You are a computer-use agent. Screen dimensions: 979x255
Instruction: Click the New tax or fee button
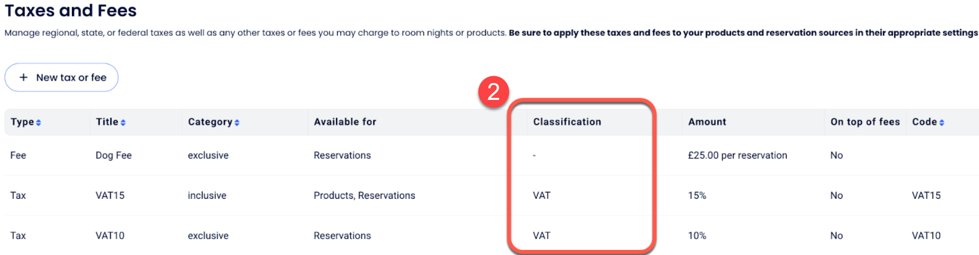click(x=61, y=77)
